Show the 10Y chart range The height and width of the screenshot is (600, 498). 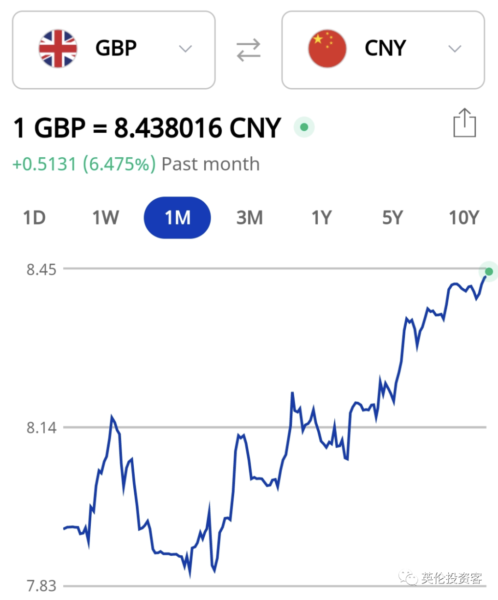pos(464,218)
